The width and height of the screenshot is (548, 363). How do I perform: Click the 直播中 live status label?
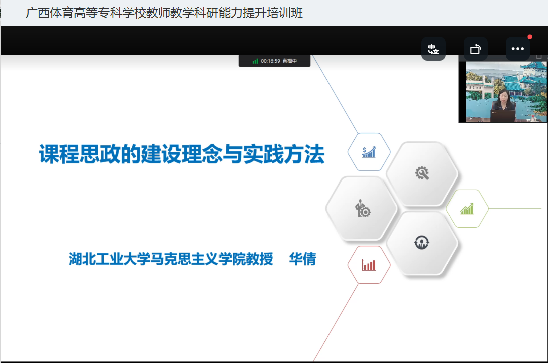(x=290, y=61)
